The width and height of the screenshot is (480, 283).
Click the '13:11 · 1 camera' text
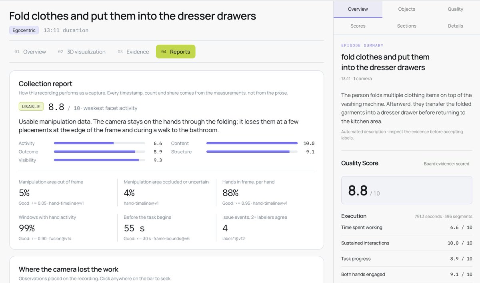(356, 79)
